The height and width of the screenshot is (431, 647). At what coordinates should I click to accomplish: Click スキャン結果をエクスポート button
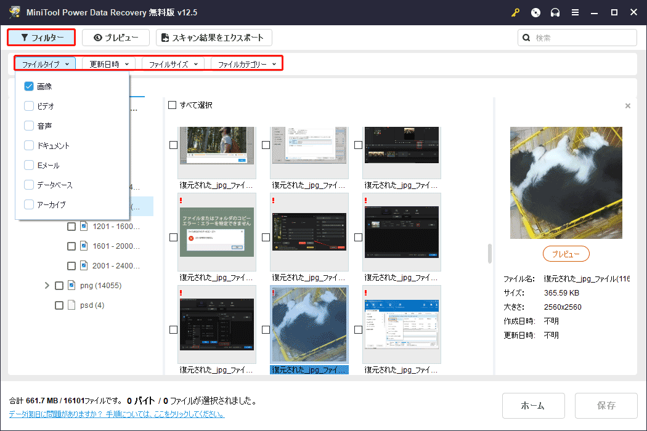point(214,38)
